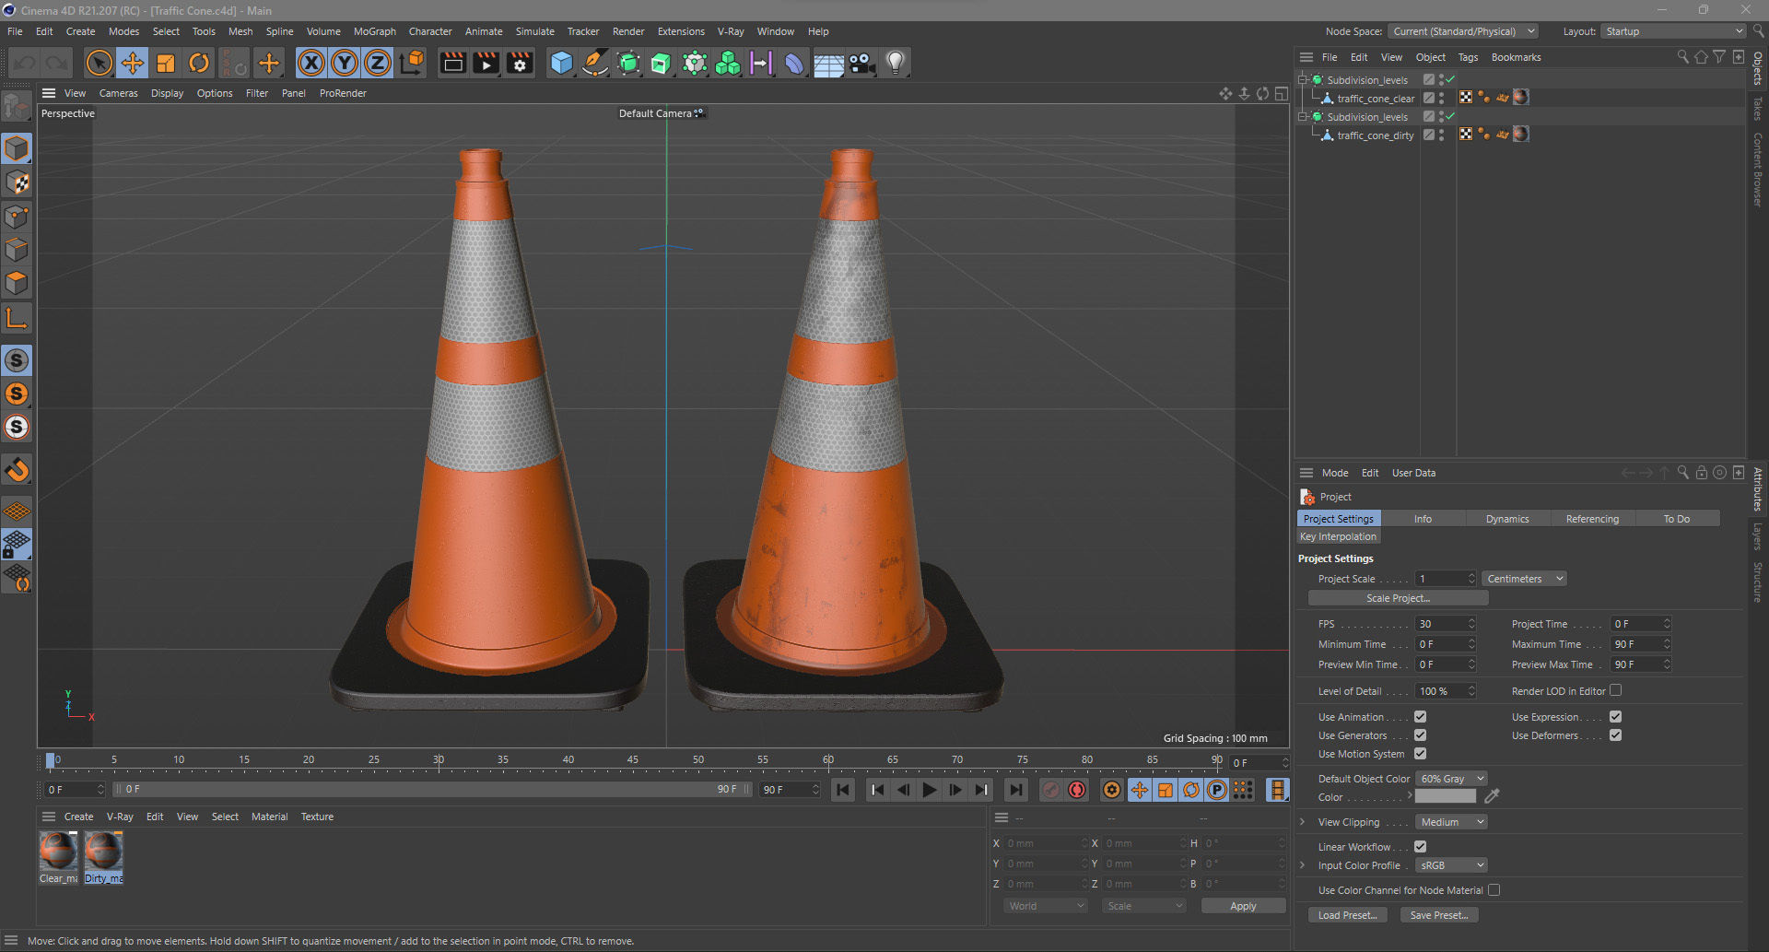
Task: Switch to the Dynamics tab
Action: [1507, 519]
